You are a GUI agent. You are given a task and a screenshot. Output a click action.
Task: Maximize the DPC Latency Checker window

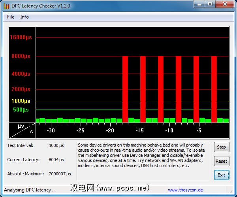click(210, 4)
